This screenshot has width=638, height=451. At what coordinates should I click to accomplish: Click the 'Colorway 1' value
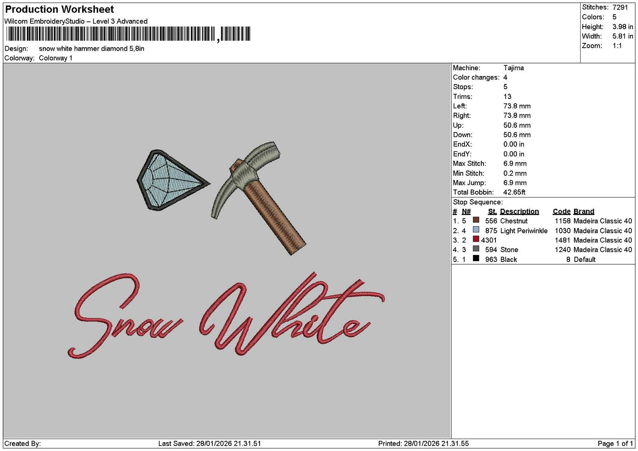click(56, 58)
